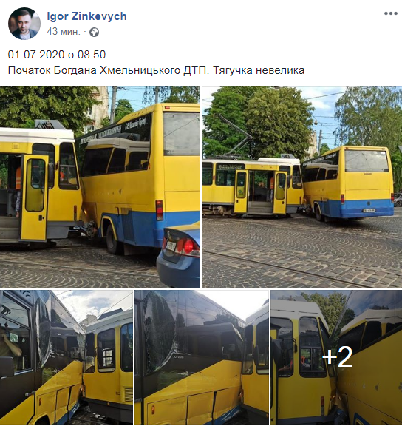Click the globe public privacy icon
402x426 pixels.
click(x=94, y=33)
